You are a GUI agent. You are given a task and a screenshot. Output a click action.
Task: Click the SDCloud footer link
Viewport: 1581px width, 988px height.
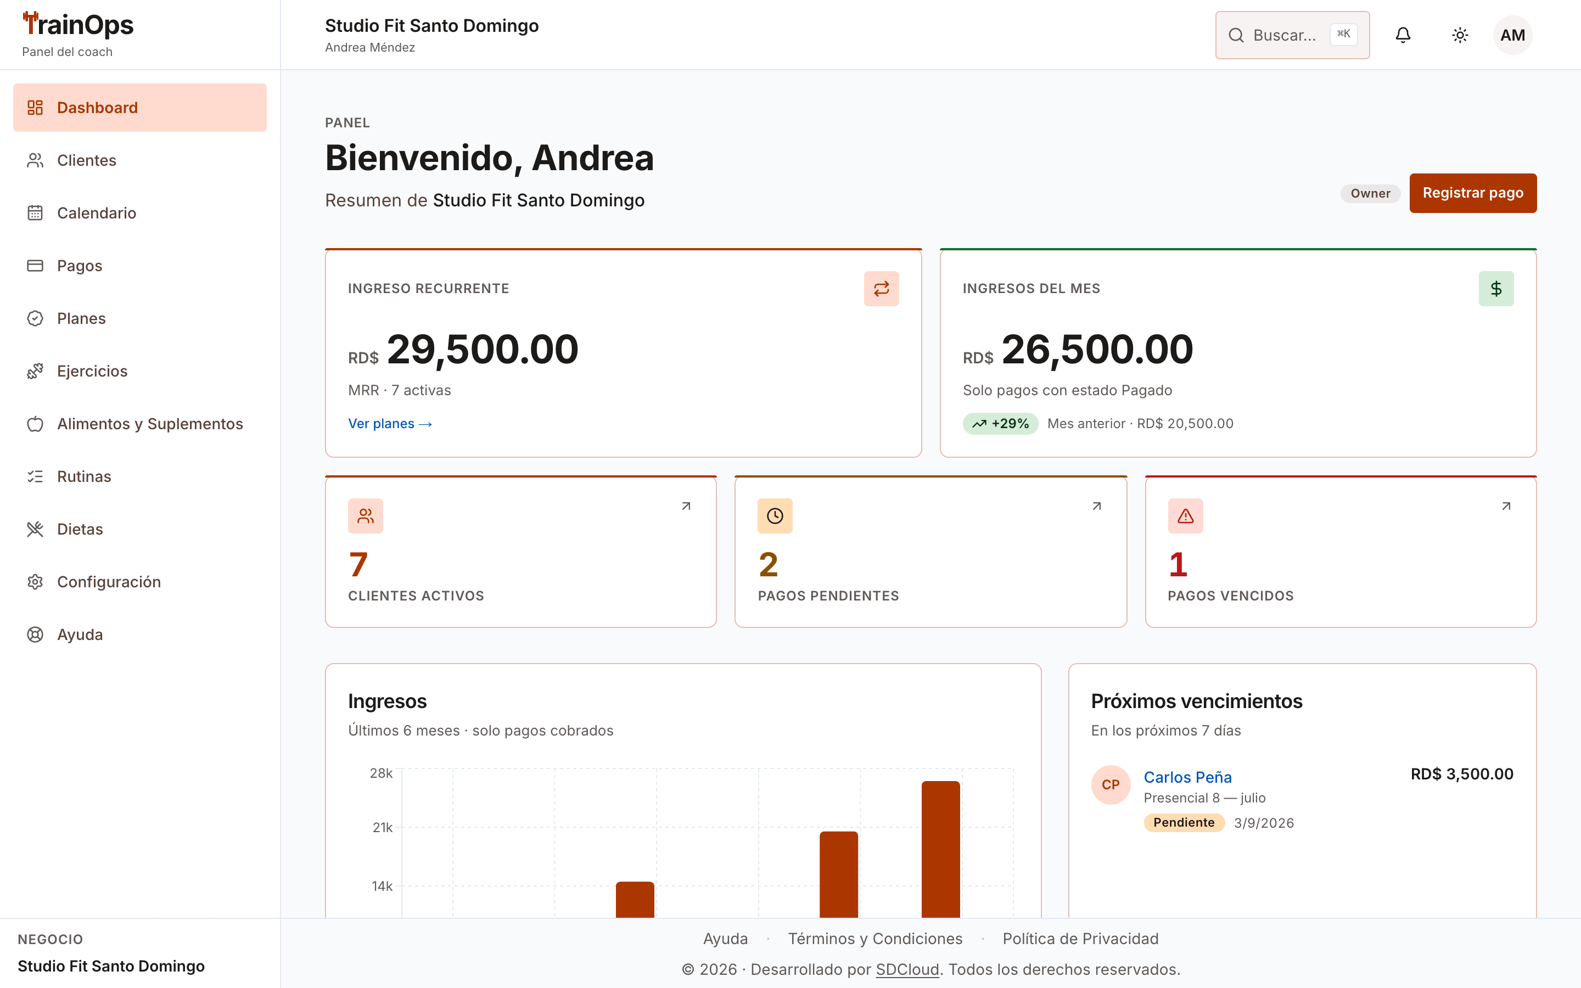pyautogui.click(x=907, y=969)
